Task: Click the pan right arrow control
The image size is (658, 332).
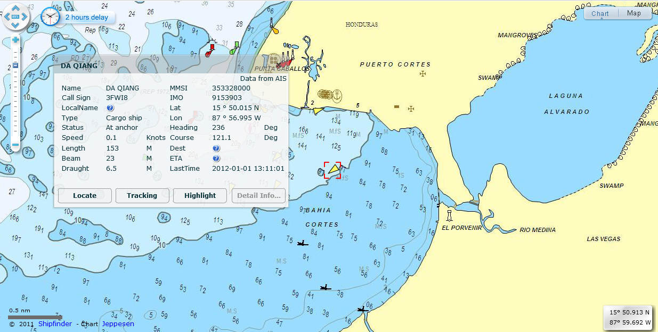Action: point(23,16)
